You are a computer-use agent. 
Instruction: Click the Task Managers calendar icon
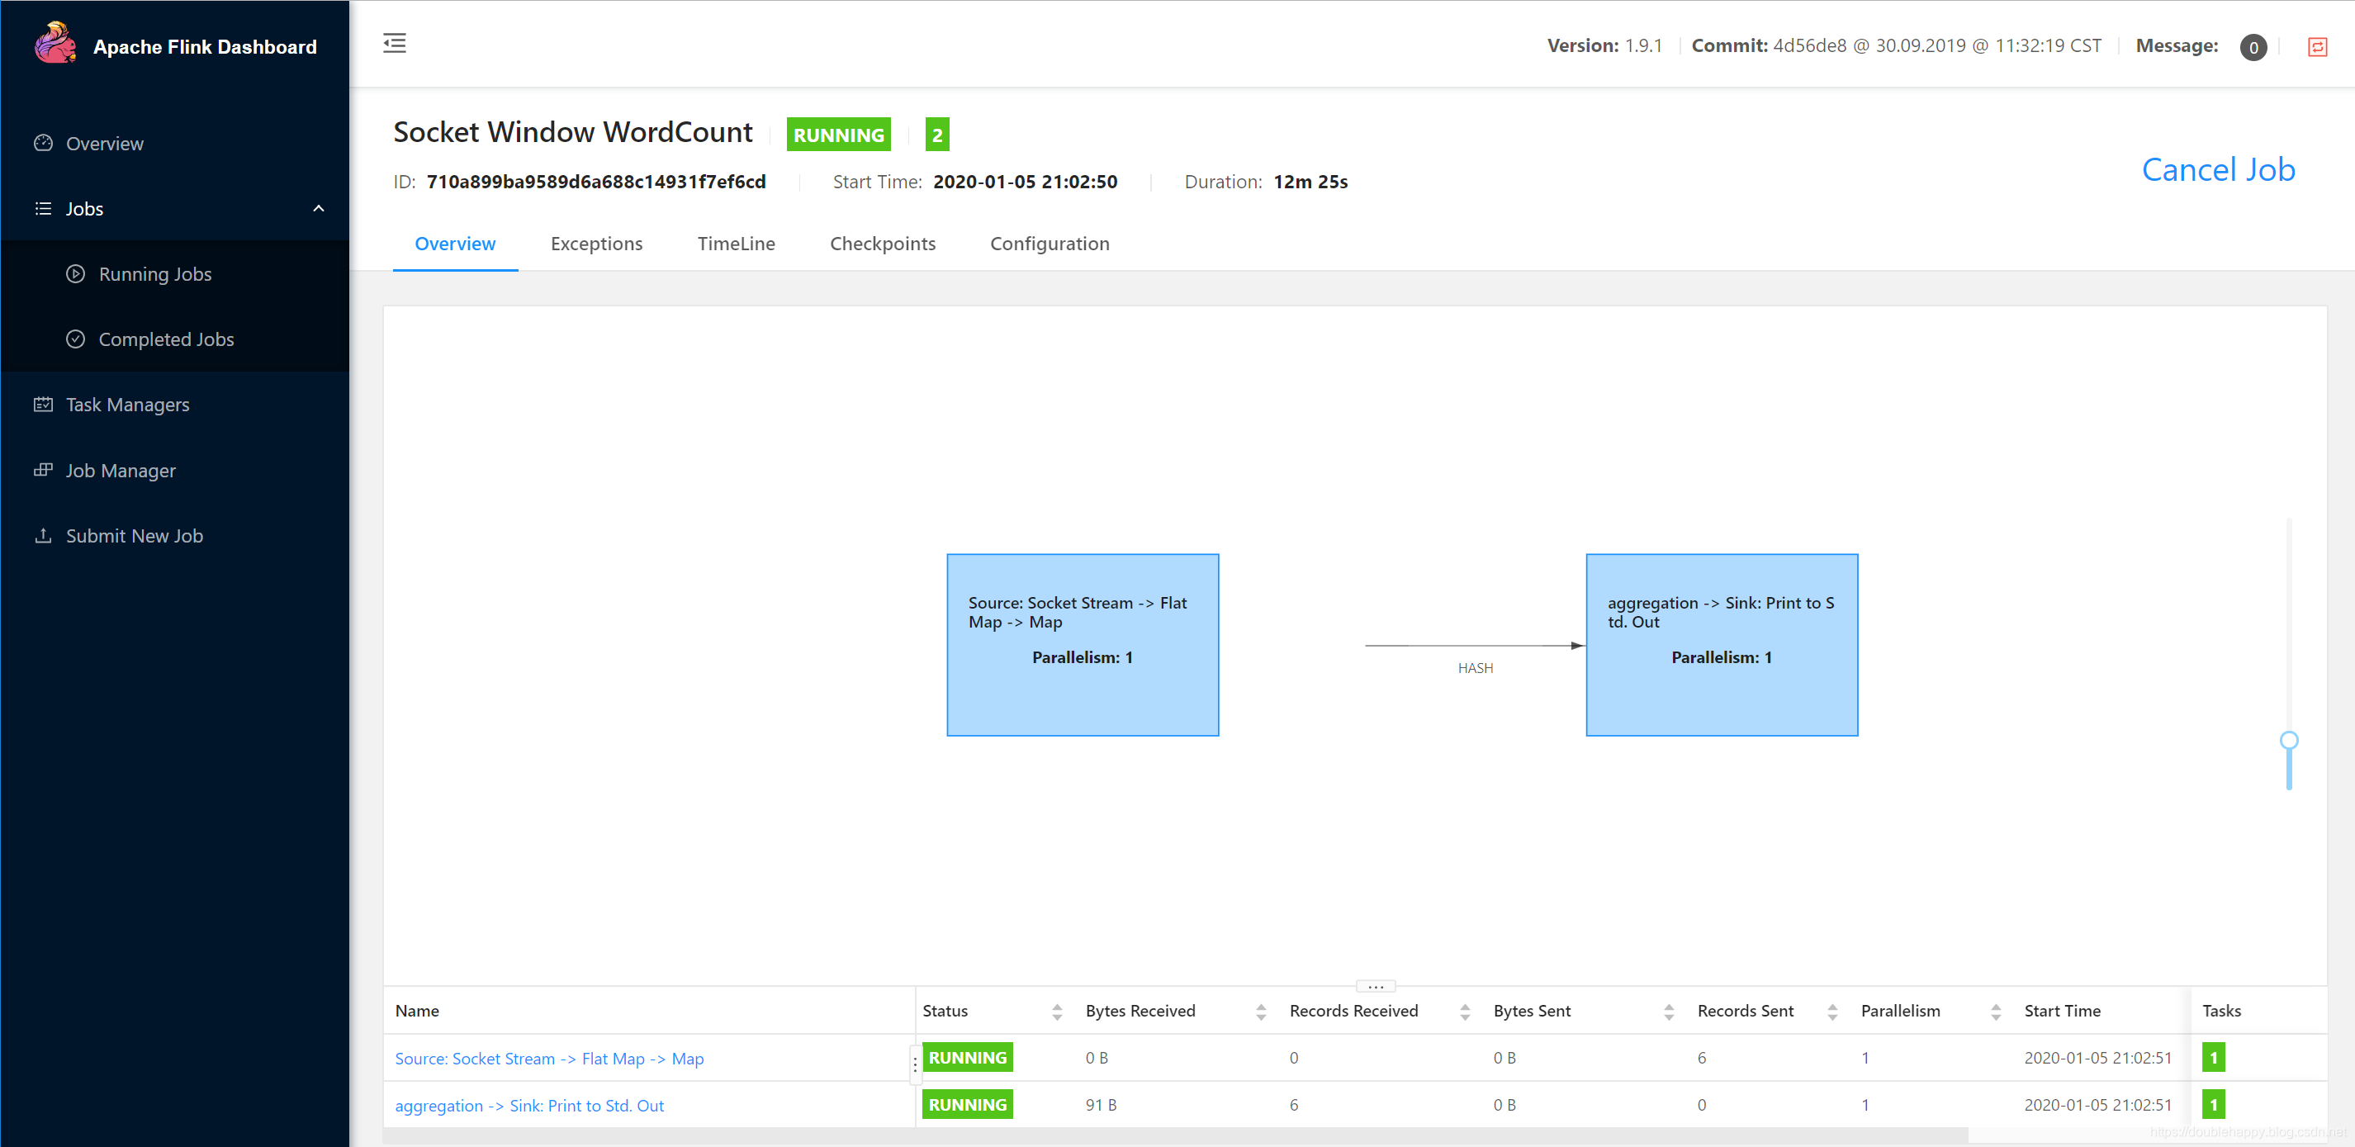[43, 404]
